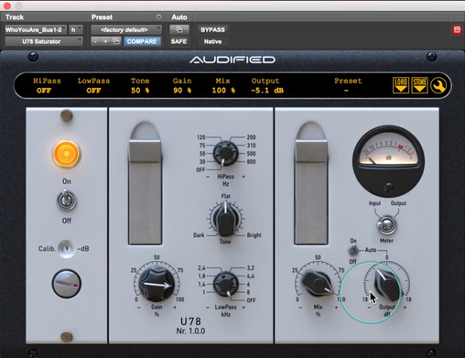This screenshot has width=465, height=358.
Task: Click the copy preset settings icon
Action: [116, 41]
